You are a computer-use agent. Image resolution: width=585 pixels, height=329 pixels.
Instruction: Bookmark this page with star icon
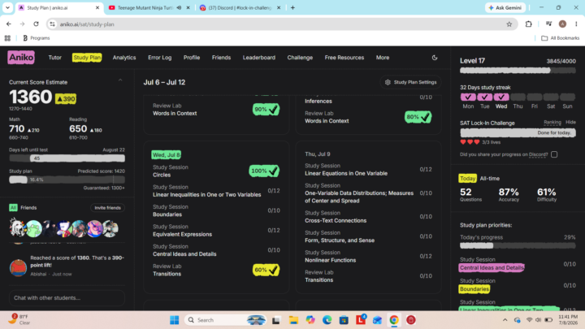click(509, 24)
